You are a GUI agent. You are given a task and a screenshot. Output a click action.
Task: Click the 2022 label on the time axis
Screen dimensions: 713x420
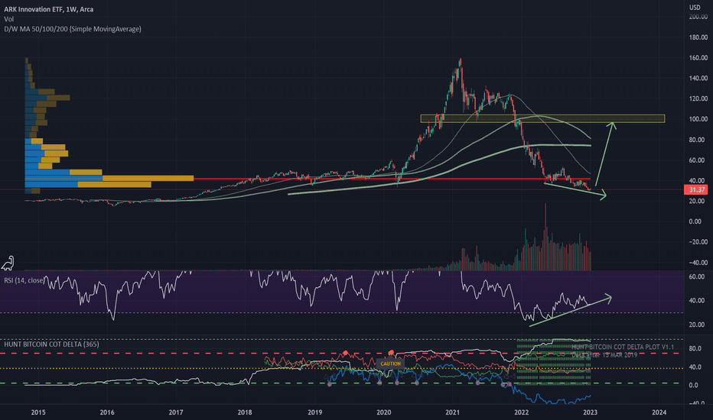(522, 412)
